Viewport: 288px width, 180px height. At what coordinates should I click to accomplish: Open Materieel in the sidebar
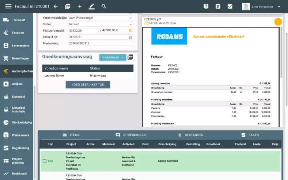[16, 97]
